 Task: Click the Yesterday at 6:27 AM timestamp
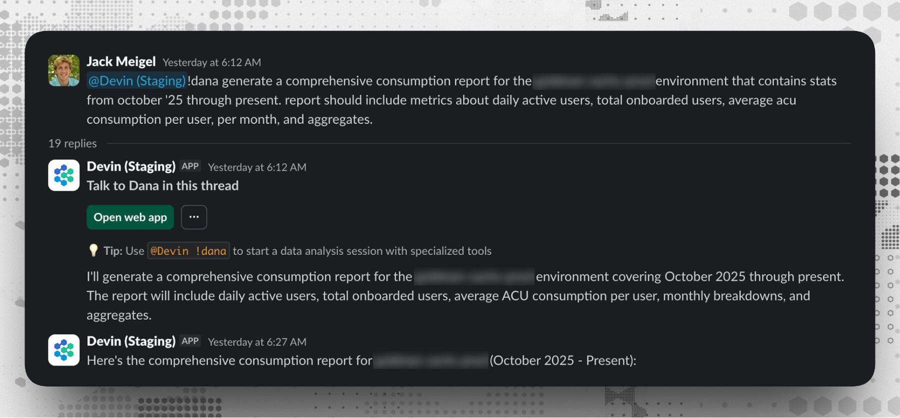pos(257,342)
